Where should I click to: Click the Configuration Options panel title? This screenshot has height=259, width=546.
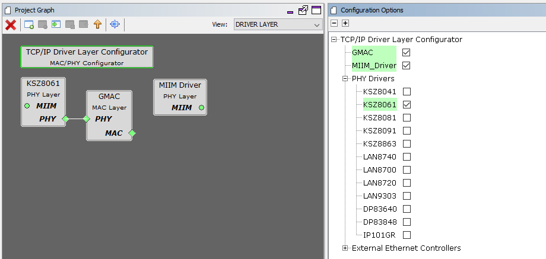[x=372, y=10]
